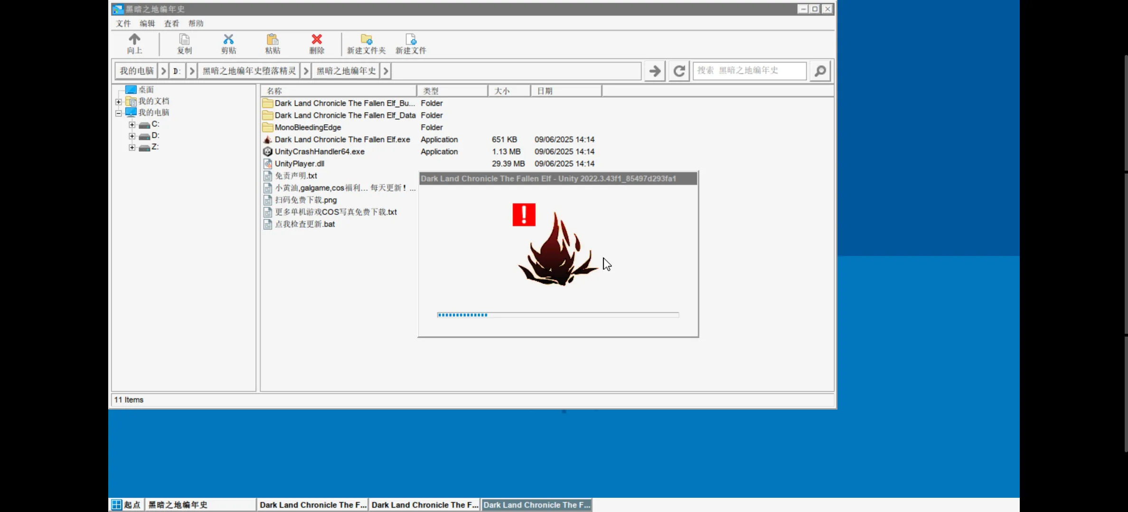This screenshot has width=1128, height=512.
Task: Expand the 我的文档 tree node
Action: [119, 101]
